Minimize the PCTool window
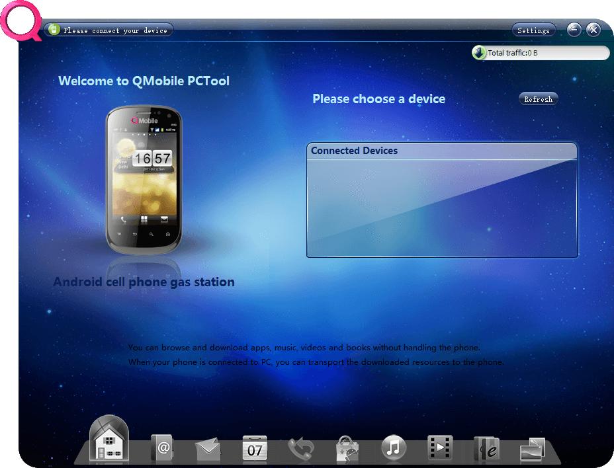 click(574, 30)
